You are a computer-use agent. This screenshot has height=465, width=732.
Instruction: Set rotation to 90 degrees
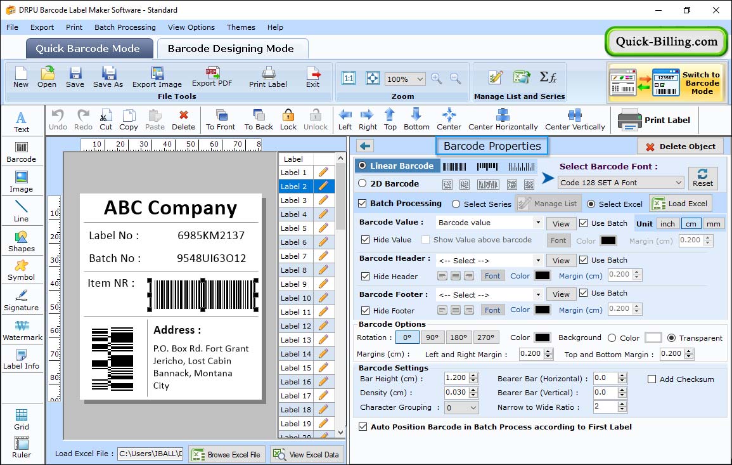432,337
